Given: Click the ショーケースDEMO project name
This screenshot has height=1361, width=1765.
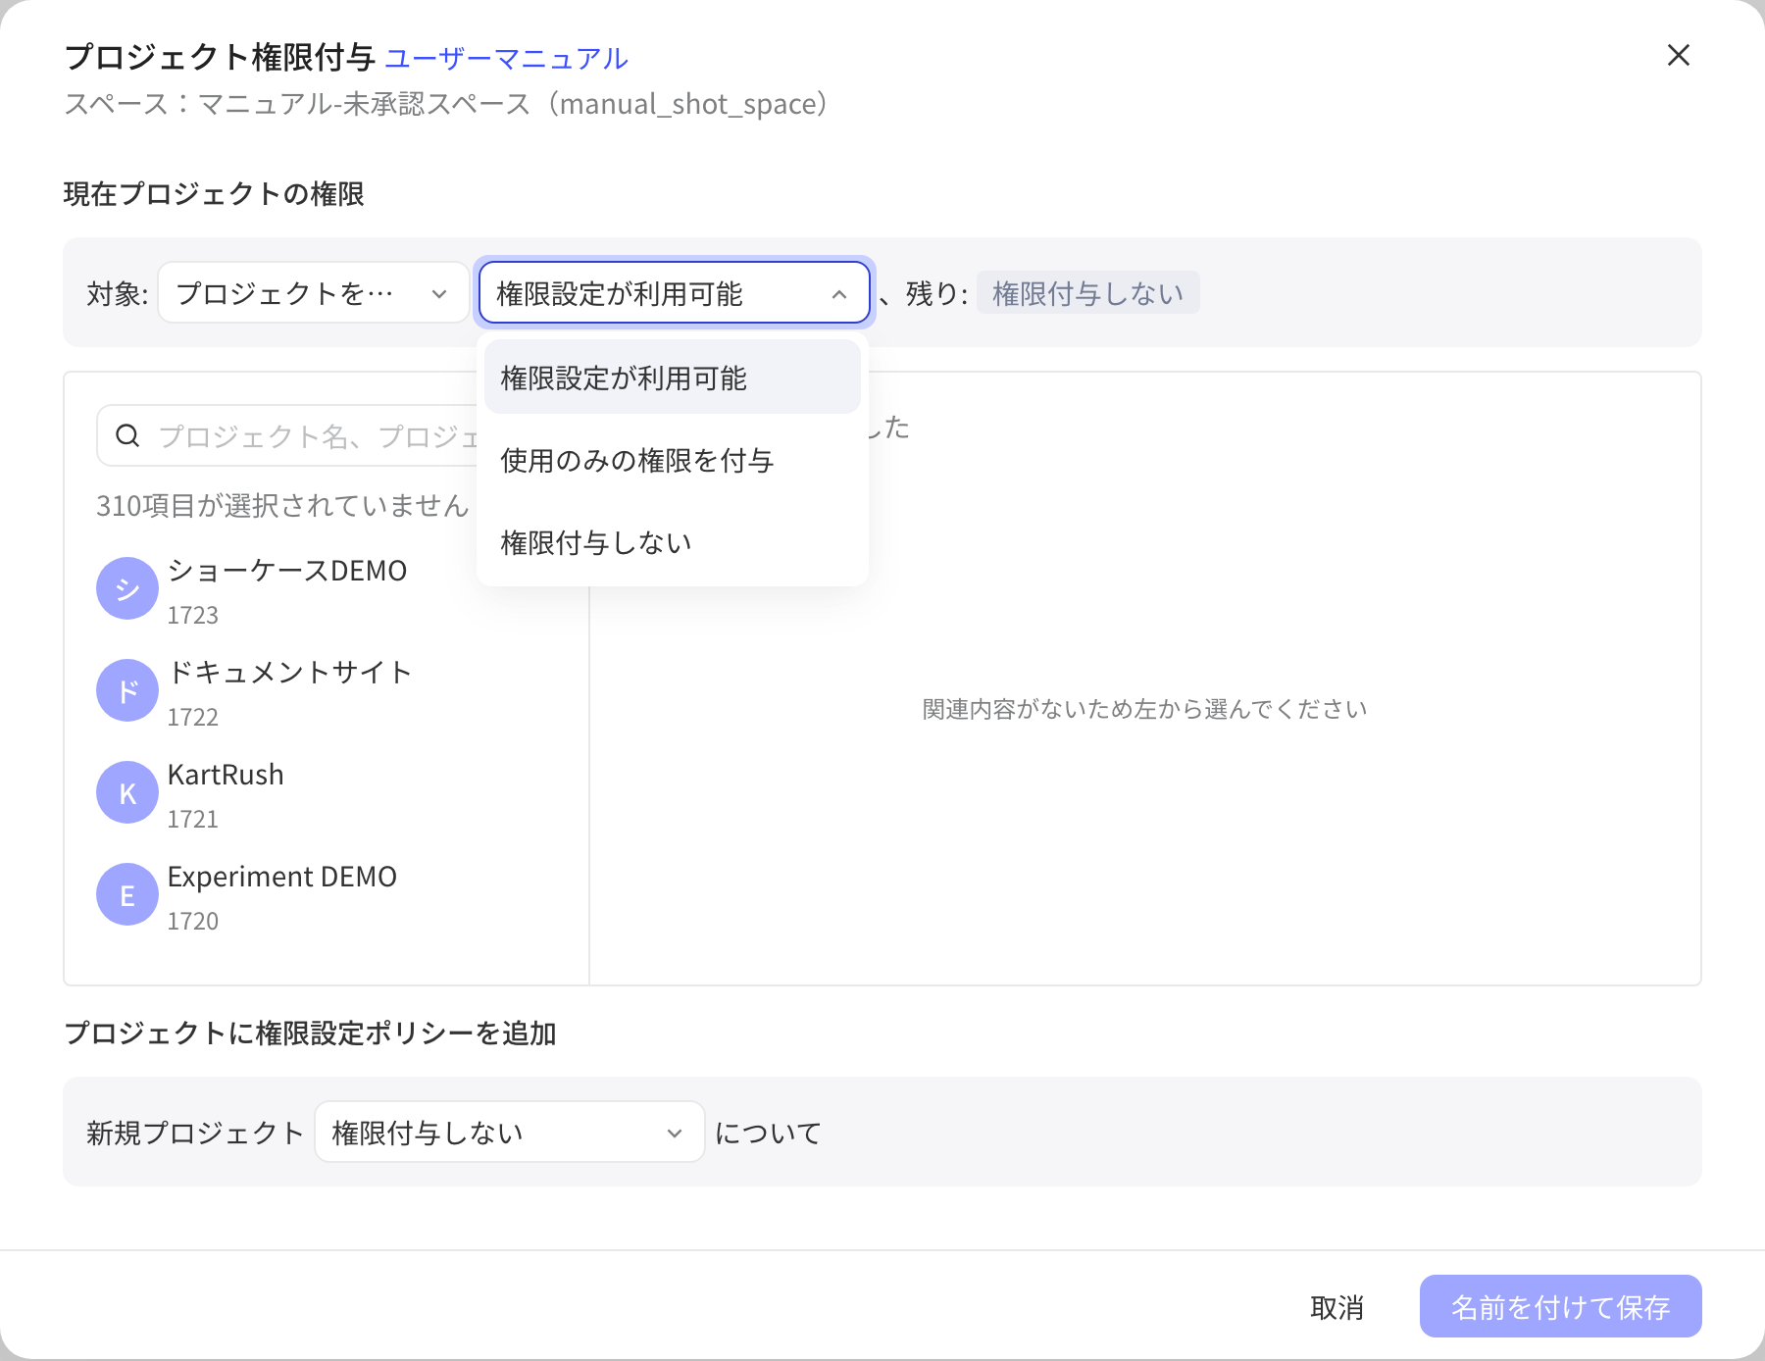Looking at the screenshot, I should [x=287, y=571].
